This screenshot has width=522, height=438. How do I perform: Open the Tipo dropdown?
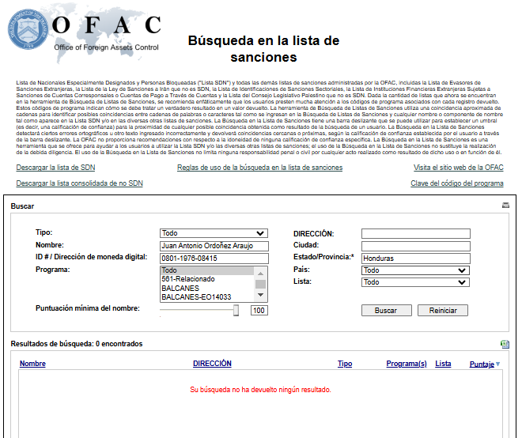click(214, 233)
